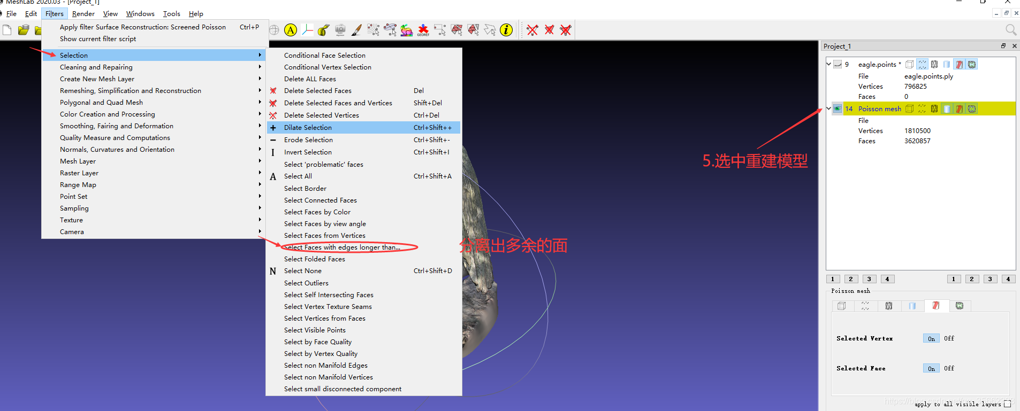Open the Georeference tool
Image resolution: width=1020 pixels, height=411 pixels.
coord(423,30)
